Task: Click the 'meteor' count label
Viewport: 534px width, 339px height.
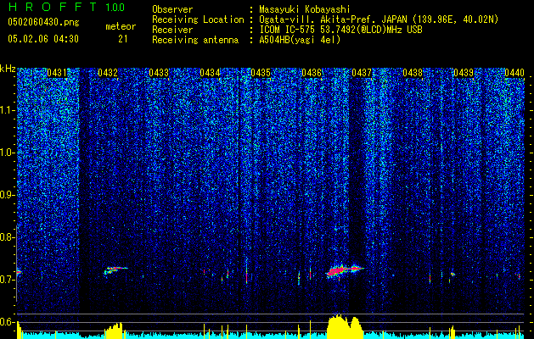Action: (121, 26)
